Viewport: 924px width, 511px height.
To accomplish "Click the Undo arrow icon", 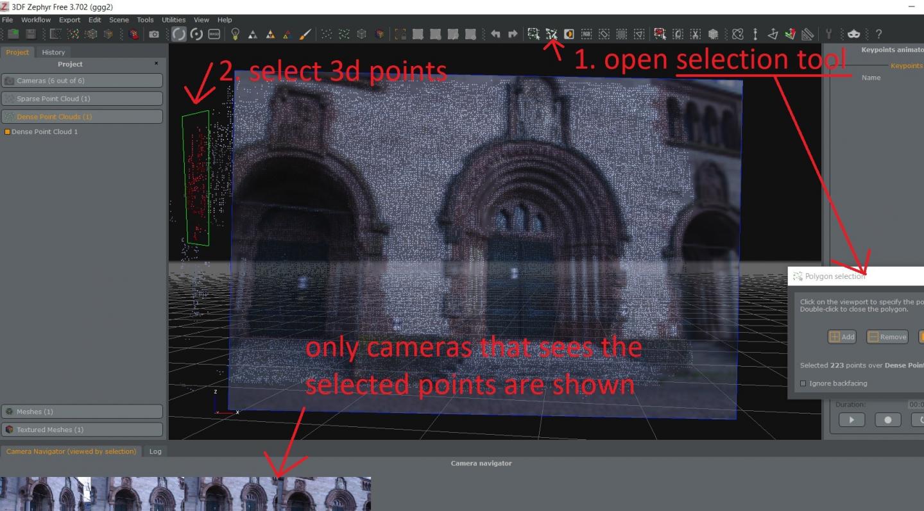I will point(495,34).
